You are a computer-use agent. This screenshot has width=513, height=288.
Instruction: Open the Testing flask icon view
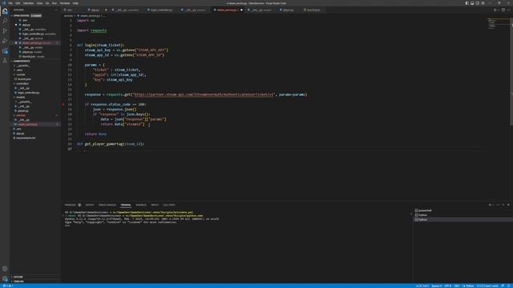tap(5, 61)
